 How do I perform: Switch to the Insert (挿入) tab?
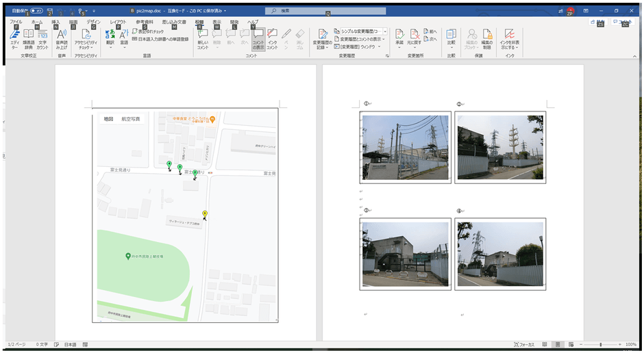click(x=55, y=22)
